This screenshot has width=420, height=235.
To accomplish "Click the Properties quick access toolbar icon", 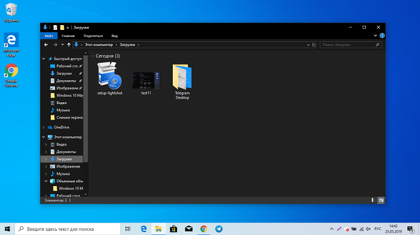I will pos(55,28).
